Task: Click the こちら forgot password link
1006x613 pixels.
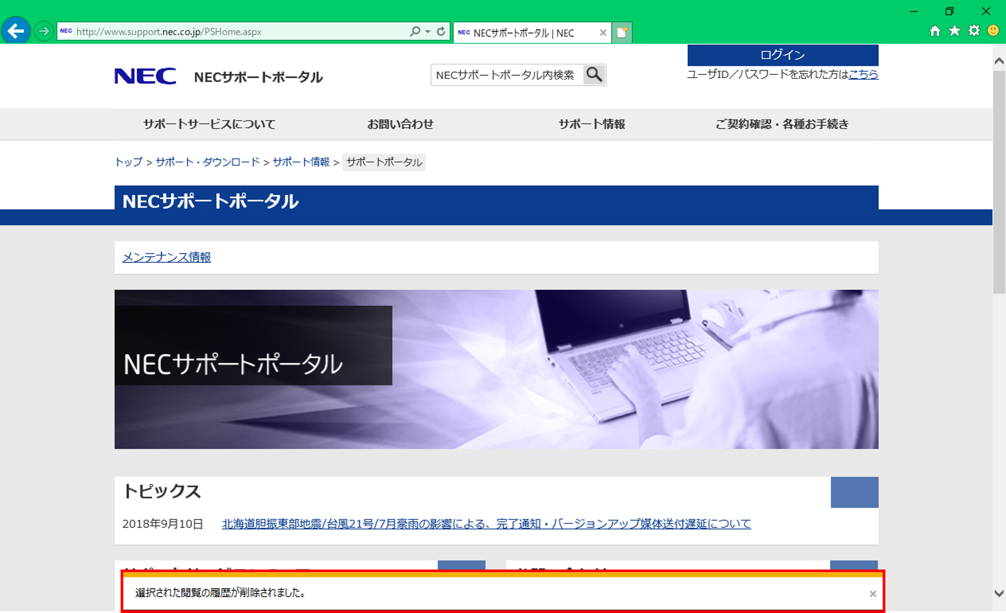Action: tap(863, 74)
